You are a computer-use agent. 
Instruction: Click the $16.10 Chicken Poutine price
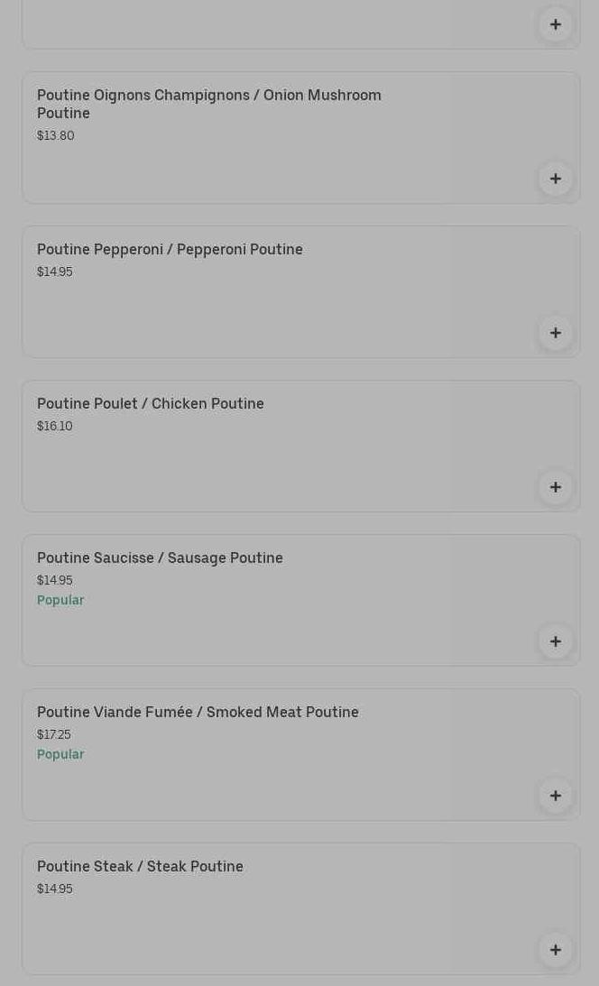click(x=55, y=426)
